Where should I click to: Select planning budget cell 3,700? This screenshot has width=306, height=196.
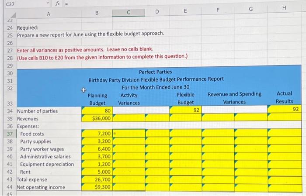pyautogui.click(x=97, y=156)
